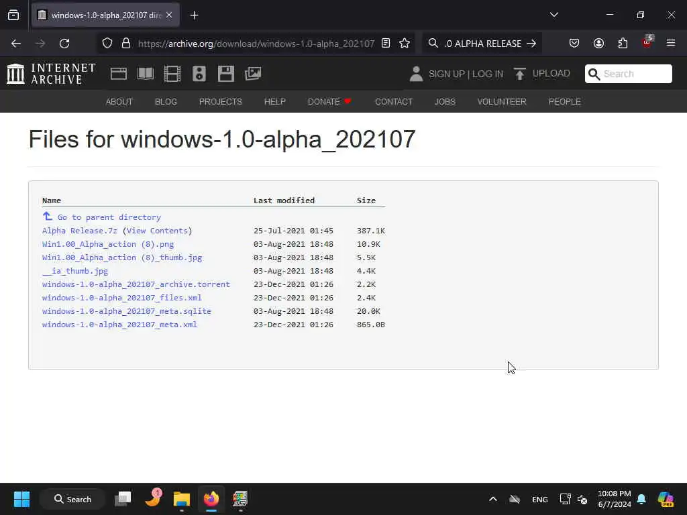Click the Internet Archive logo
The image size is (687, 515).
click(51, 74)
